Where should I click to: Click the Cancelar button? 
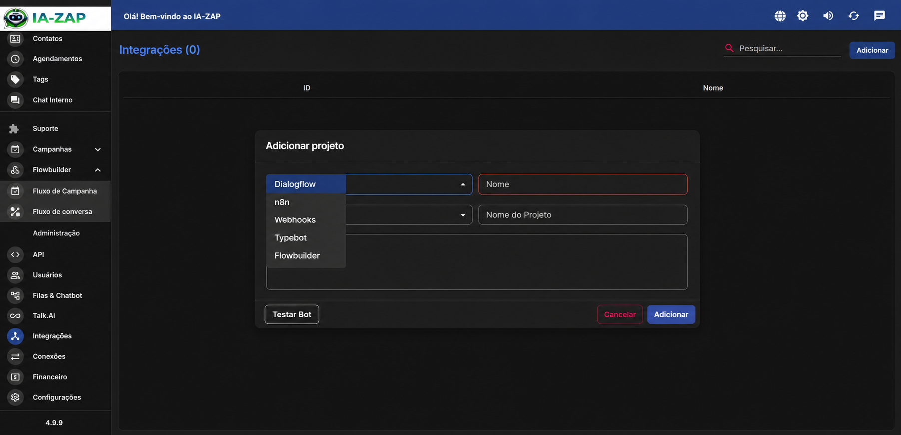coord(620,314)
